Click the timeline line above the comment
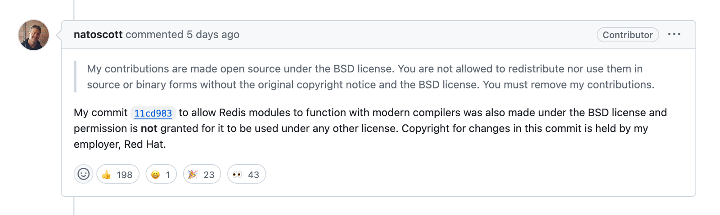 [74, 10]
